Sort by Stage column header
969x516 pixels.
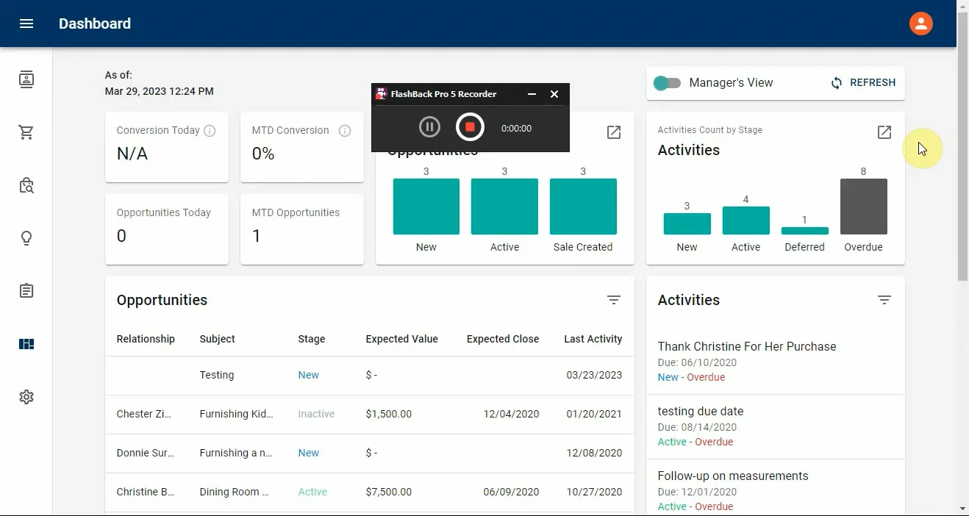311,339
